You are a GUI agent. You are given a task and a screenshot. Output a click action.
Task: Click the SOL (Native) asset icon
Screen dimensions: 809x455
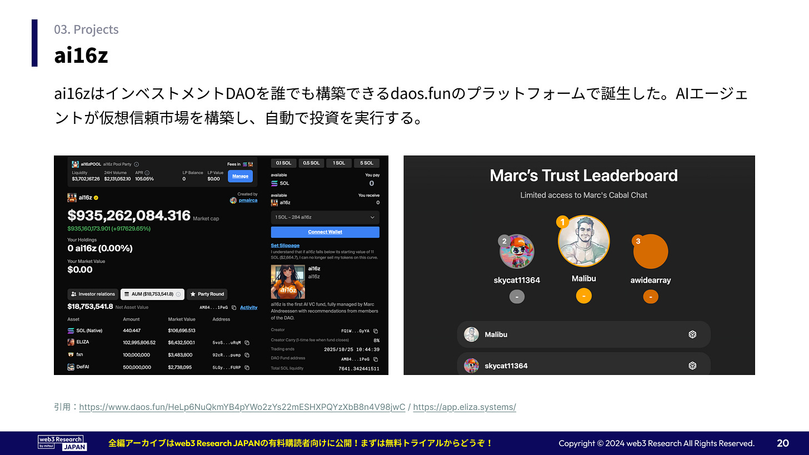click(71, 331)
